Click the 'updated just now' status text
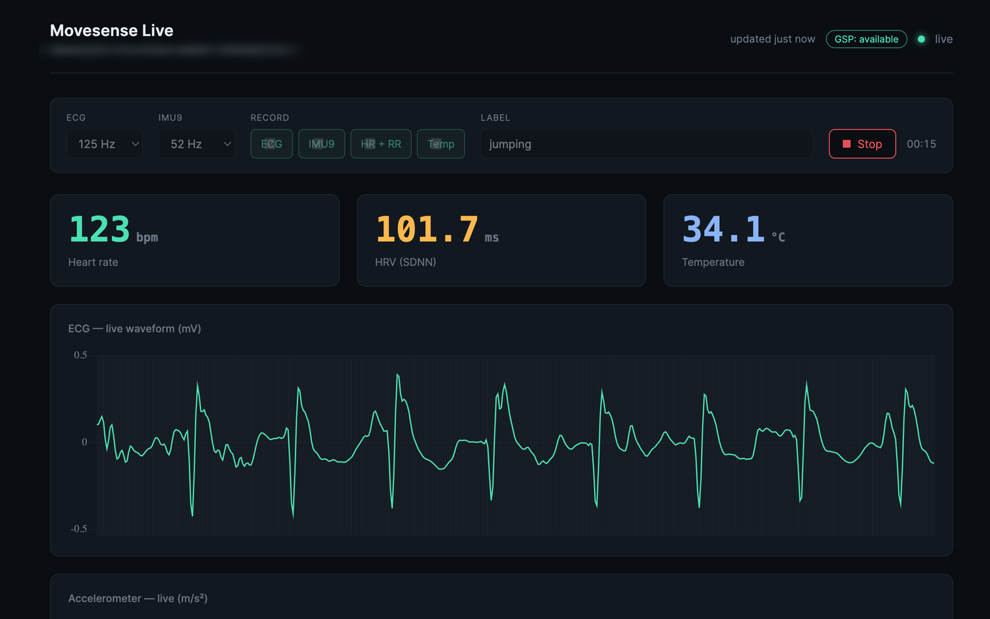Screen dimensions: 990x619 (x=772, y=39)
